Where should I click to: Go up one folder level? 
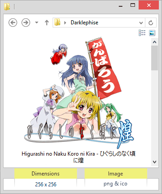(47, 23)
